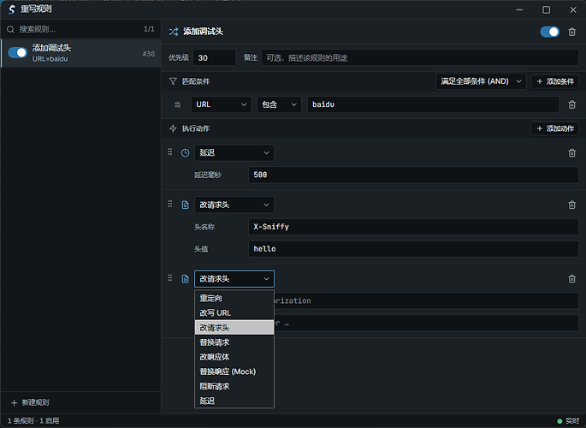
Task: Collapse the open 改请求头 dropdown on third action
Action: [x=234, y=279]
